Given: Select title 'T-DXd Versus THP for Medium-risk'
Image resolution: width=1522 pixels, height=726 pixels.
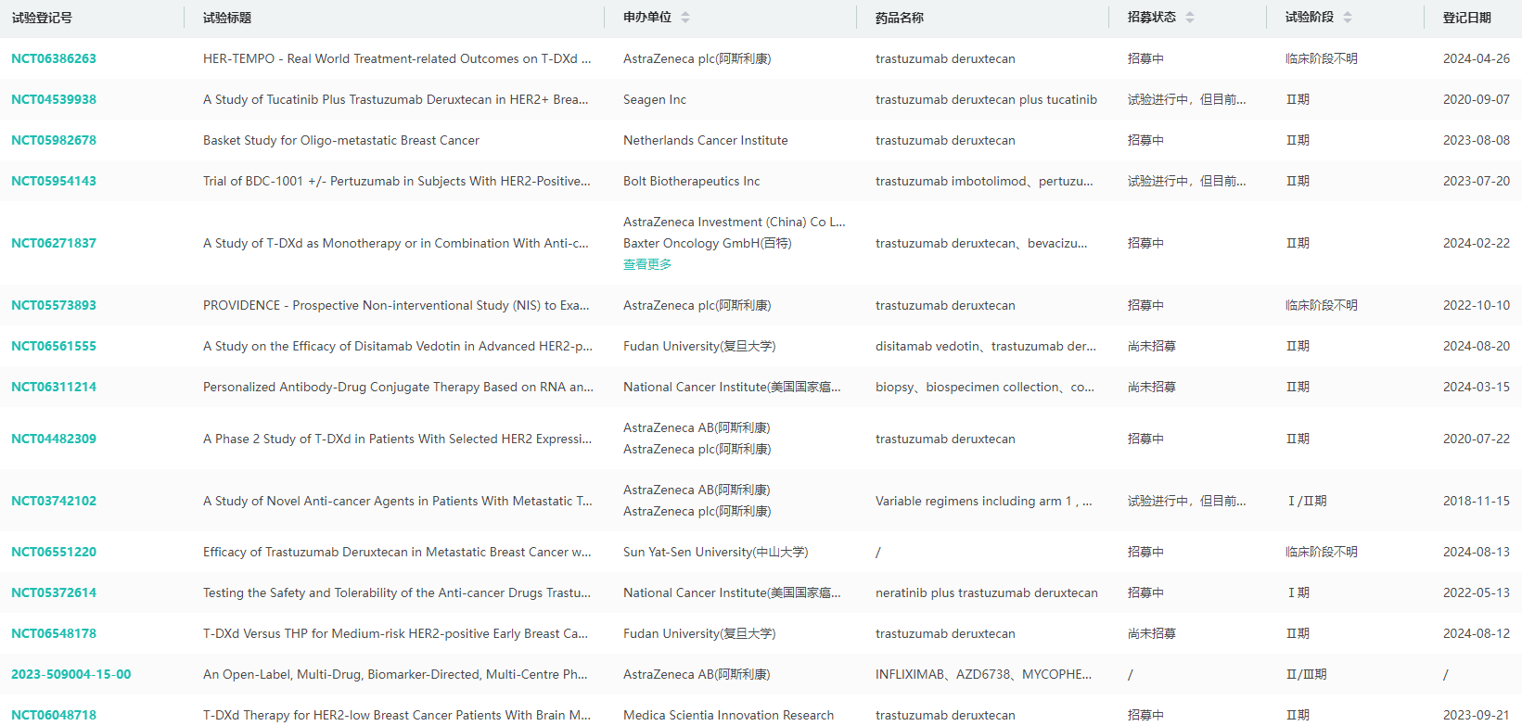Looking at the screenshot, I should (x=396, y=633).
